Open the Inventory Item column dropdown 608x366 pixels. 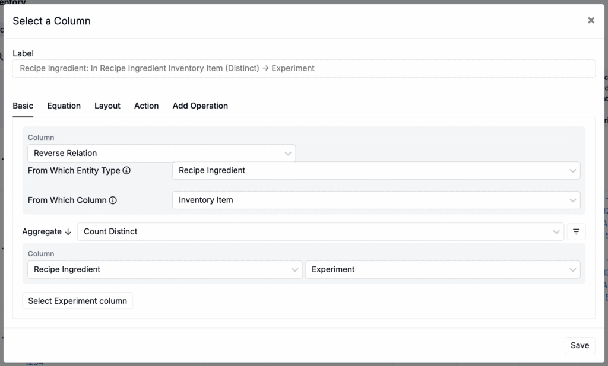click(x=375, y=200)
